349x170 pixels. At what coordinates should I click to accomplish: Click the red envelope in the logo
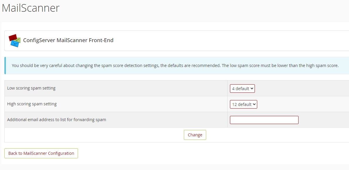tap(12, 37)
